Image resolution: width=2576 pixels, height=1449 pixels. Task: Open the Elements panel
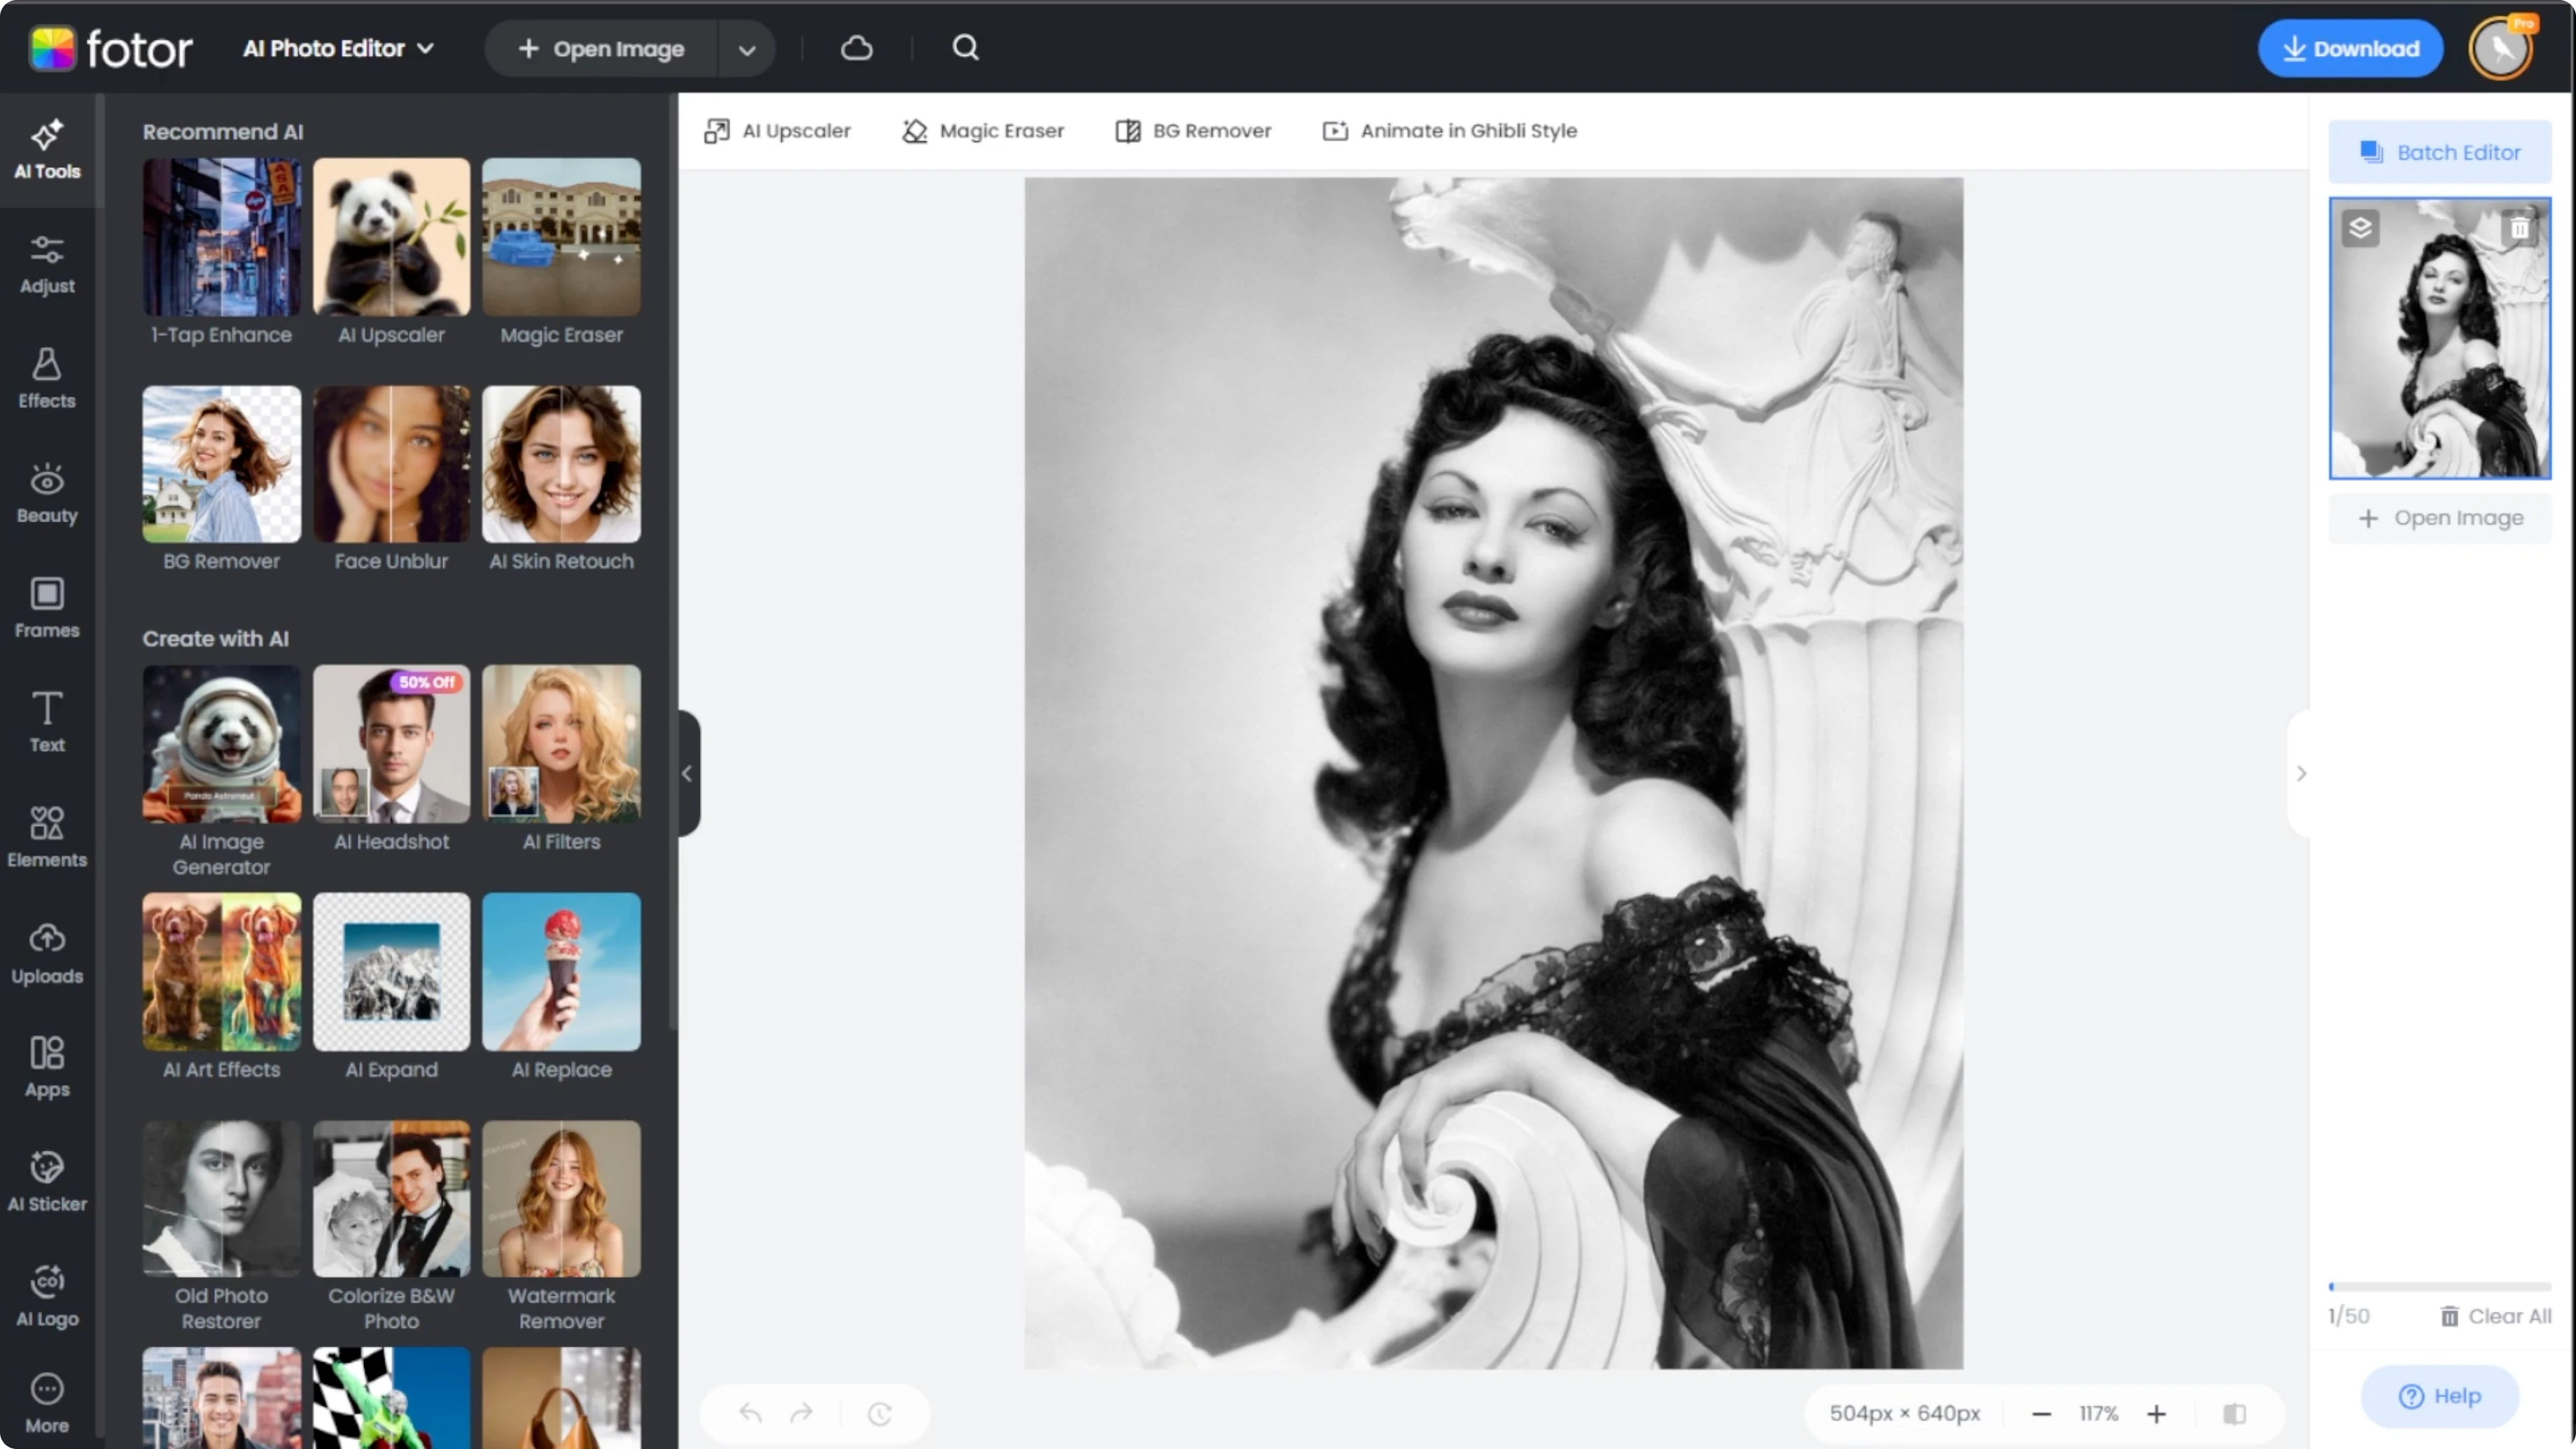(47, 838)
